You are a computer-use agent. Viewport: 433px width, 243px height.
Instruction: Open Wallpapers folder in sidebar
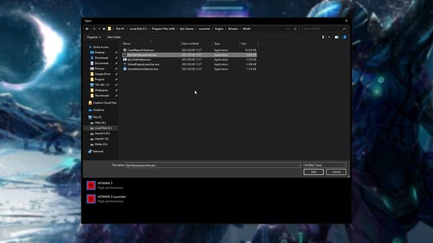(101, 90)
